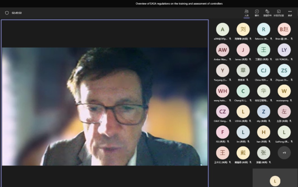Expand the +9 additional participants overflow

click(284, 153)
